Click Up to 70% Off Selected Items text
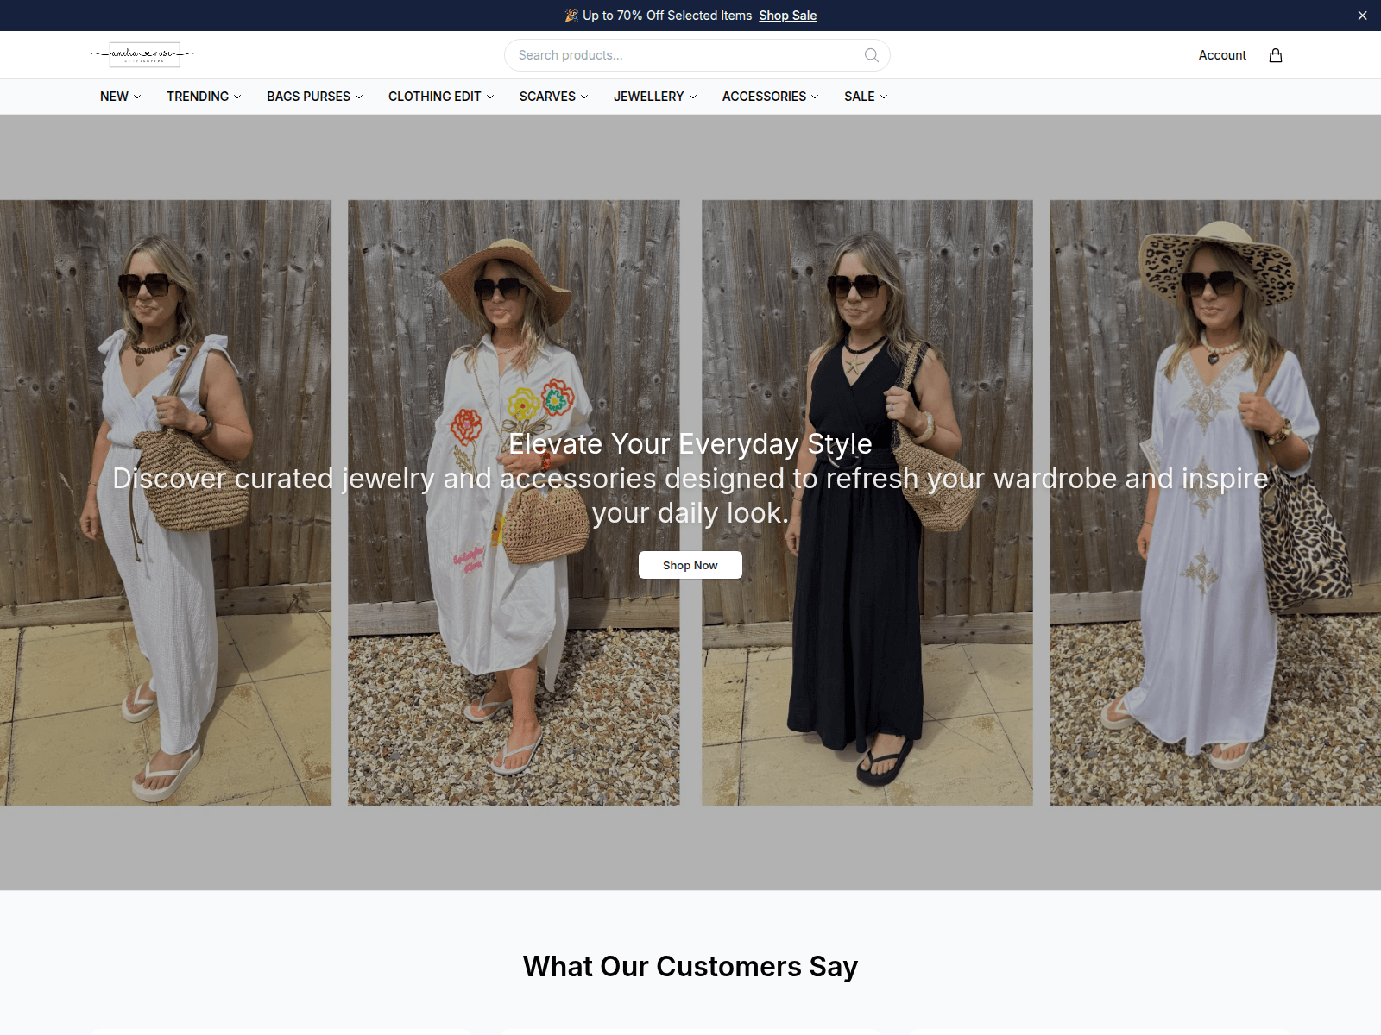Viewport: 1381px width, 1035px height. click(667, 16)
